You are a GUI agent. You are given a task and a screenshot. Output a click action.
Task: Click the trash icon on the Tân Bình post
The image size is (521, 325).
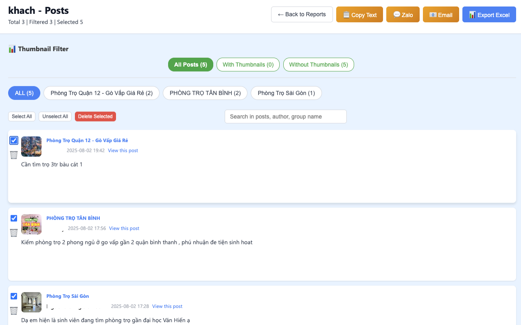[x=13, y=233]
